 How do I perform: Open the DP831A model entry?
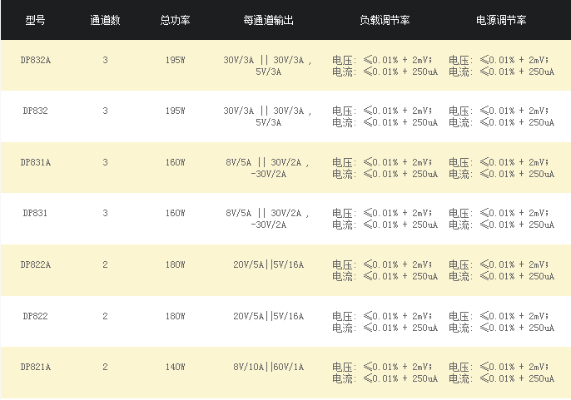point(35,162)
